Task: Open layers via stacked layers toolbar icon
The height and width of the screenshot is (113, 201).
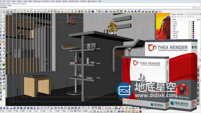Action: [x=79, y=11]
